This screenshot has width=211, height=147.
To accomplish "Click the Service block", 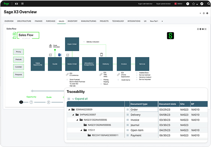I will click(x=142, y=64).
